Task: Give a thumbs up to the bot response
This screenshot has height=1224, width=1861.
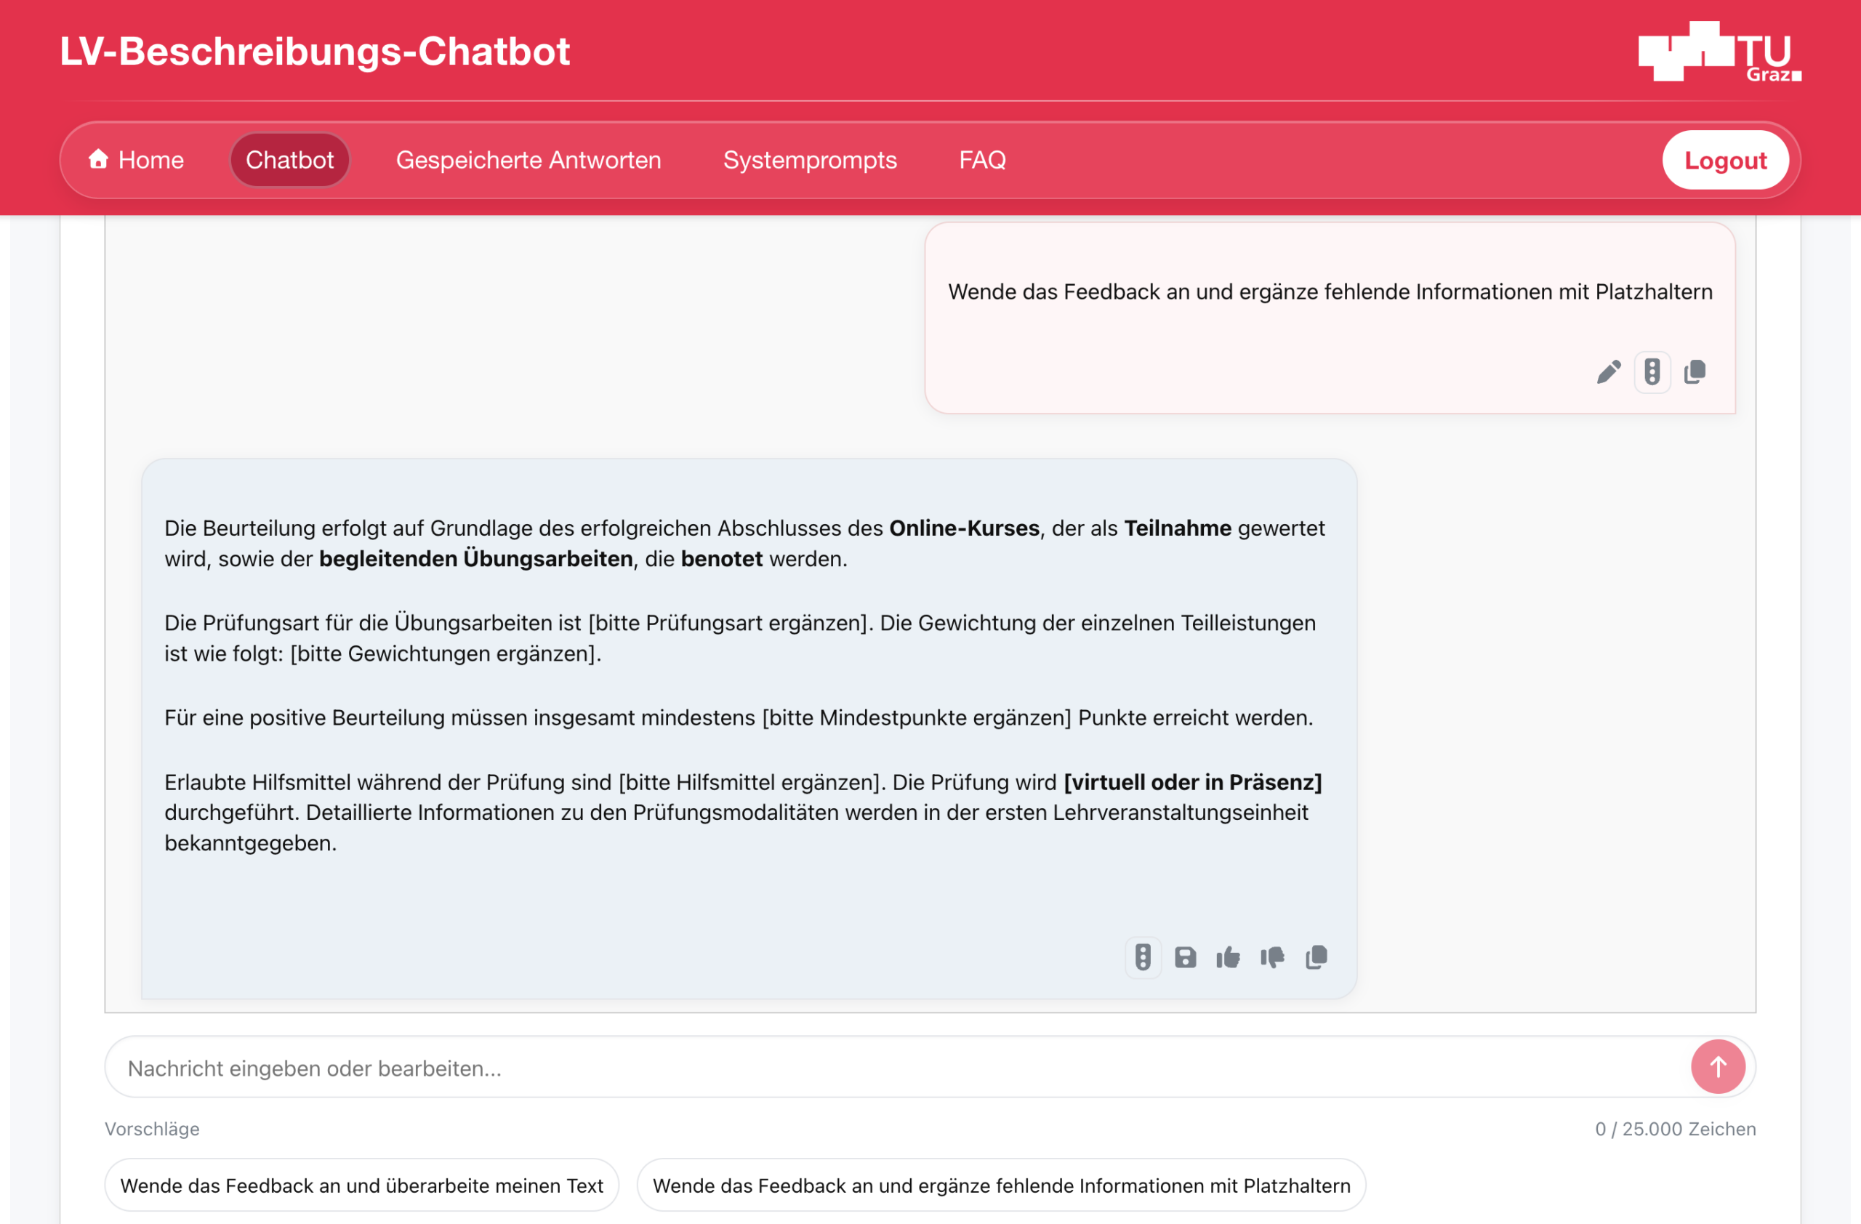Action: (x=1229, y=957)
